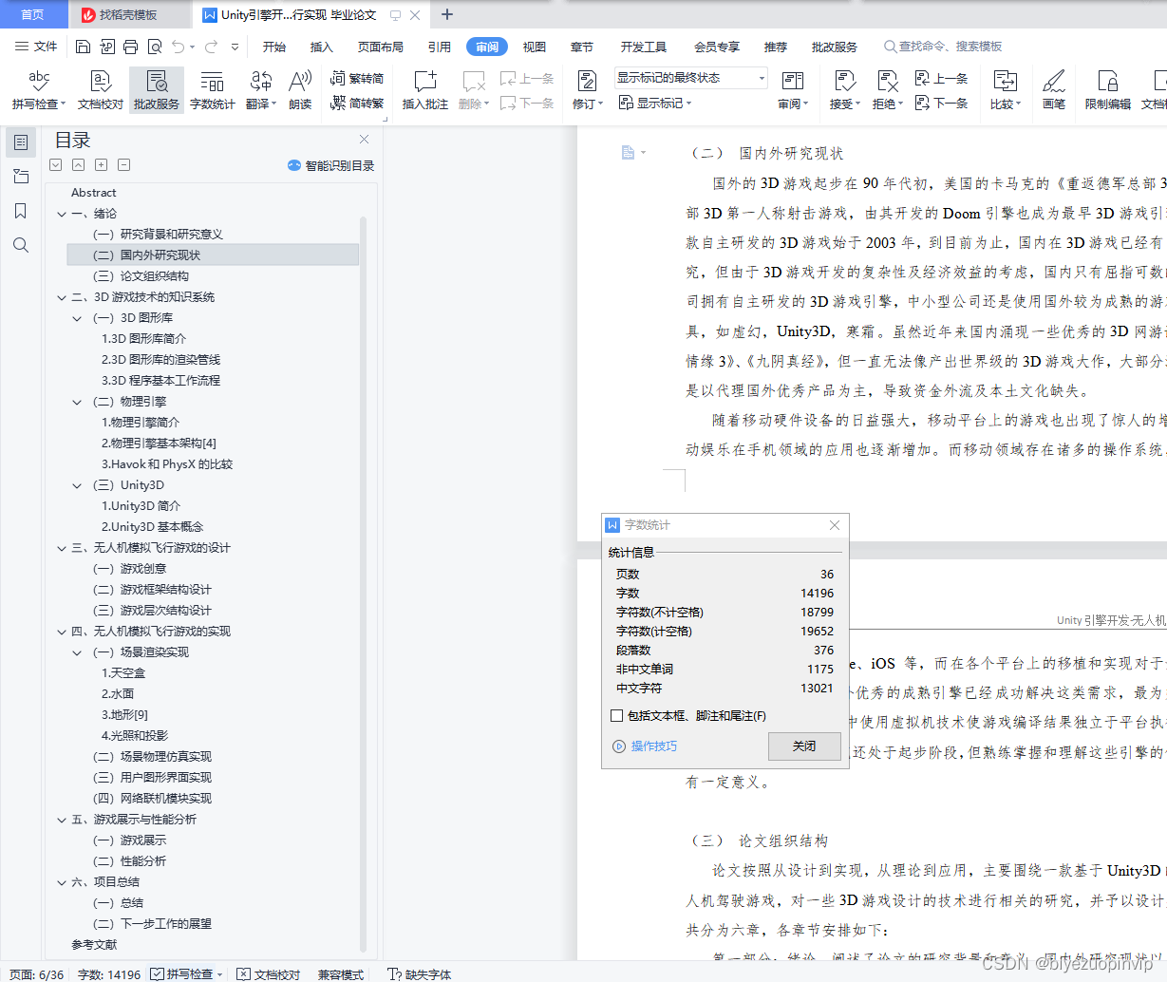1167x982 pixels.
Task: Click 缺失字体 in status bar
Action: pyautogui.click(x=420, y=974)
